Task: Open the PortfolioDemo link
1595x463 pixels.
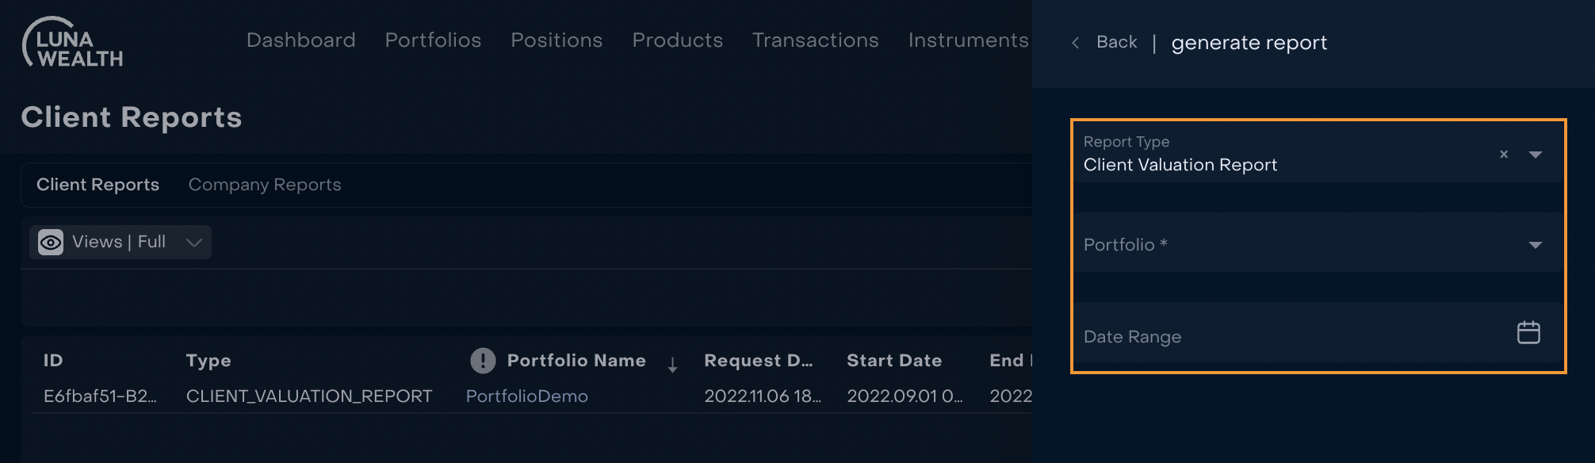Action: (526, 396)
